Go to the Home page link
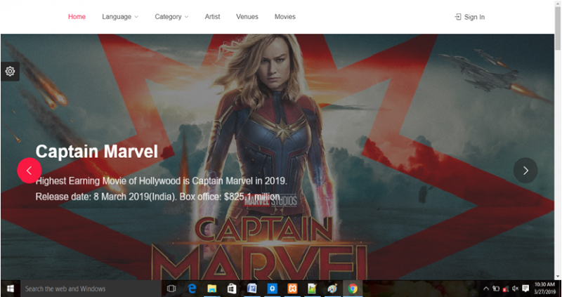Image resolution: width=562 pixels, height=297 pixels. point(77,17)
